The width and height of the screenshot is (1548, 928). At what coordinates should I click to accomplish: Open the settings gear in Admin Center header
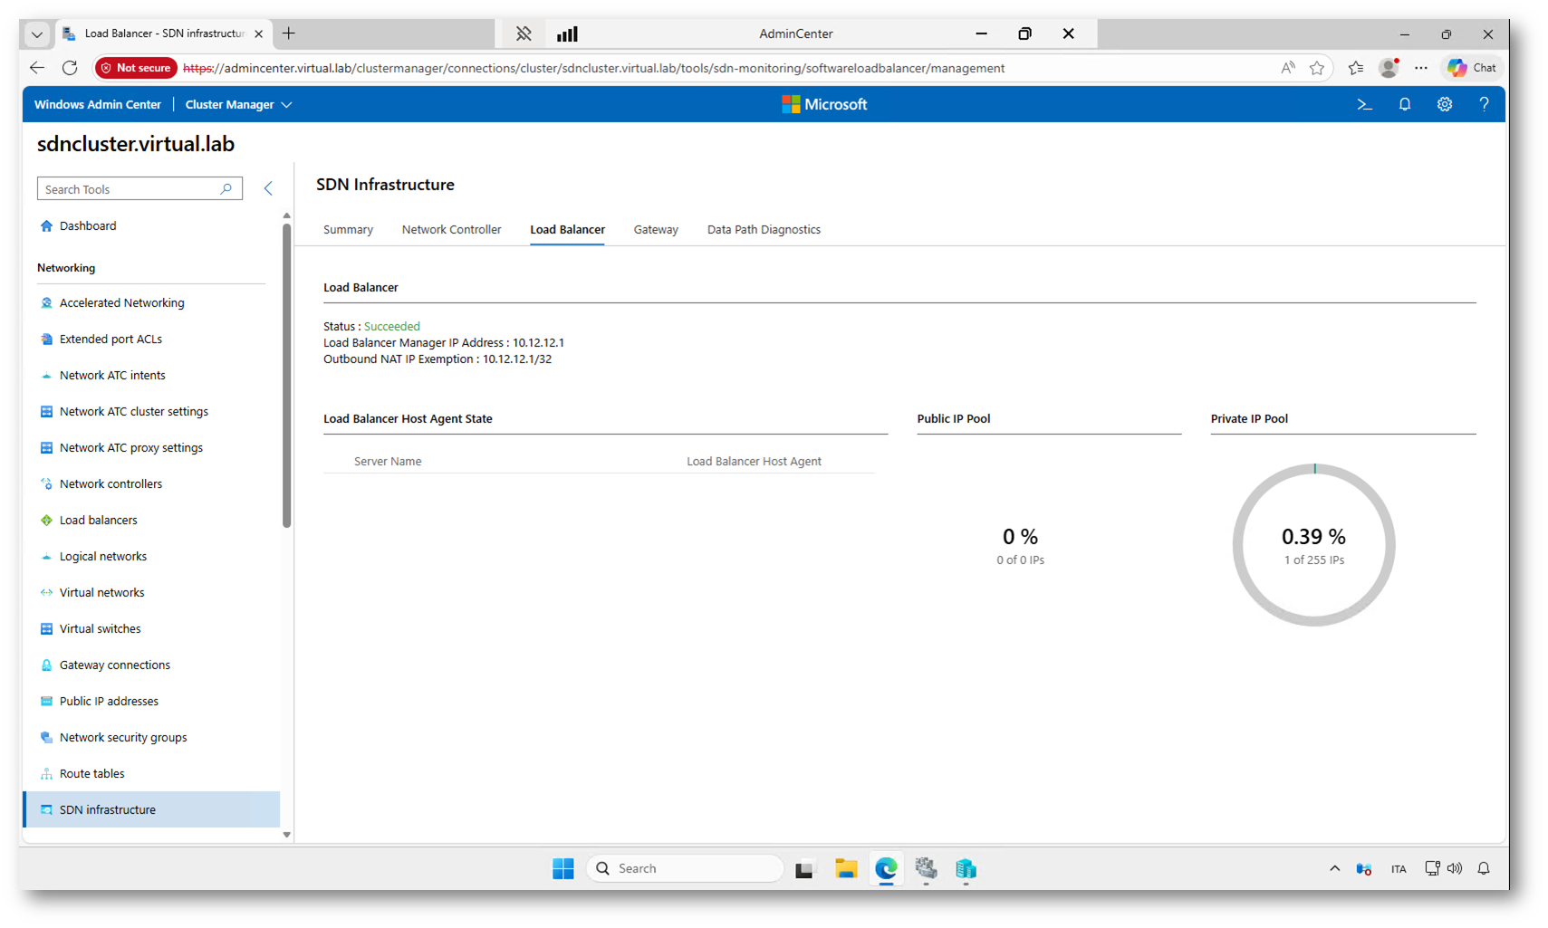1444,105
